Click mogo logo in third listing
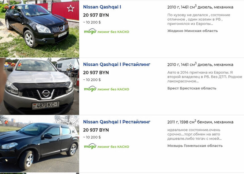 (x=90, y=146)
